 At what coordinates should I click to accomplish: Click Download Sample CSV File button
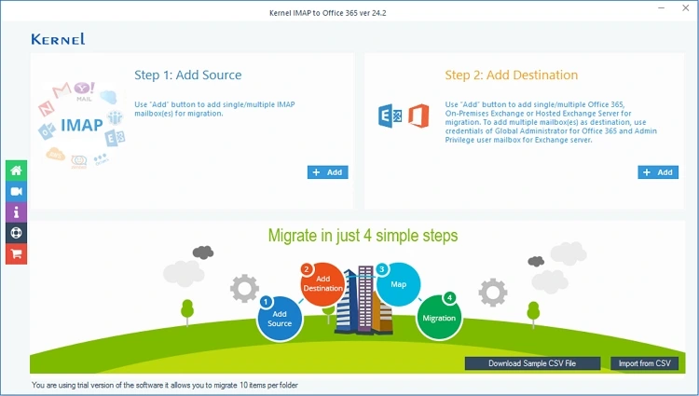point(532,363)
